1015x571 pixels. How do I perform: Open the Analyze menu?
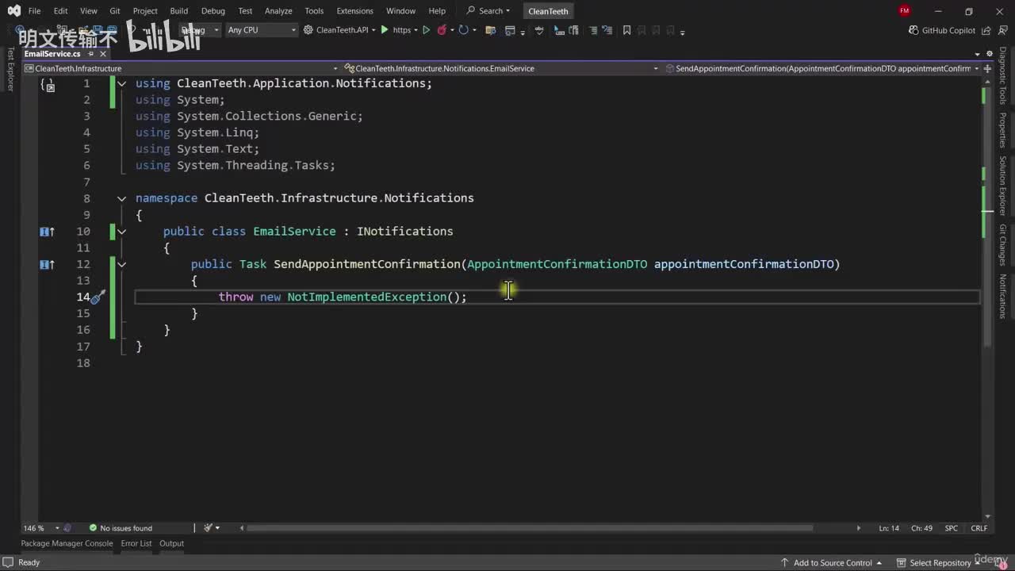278,11
